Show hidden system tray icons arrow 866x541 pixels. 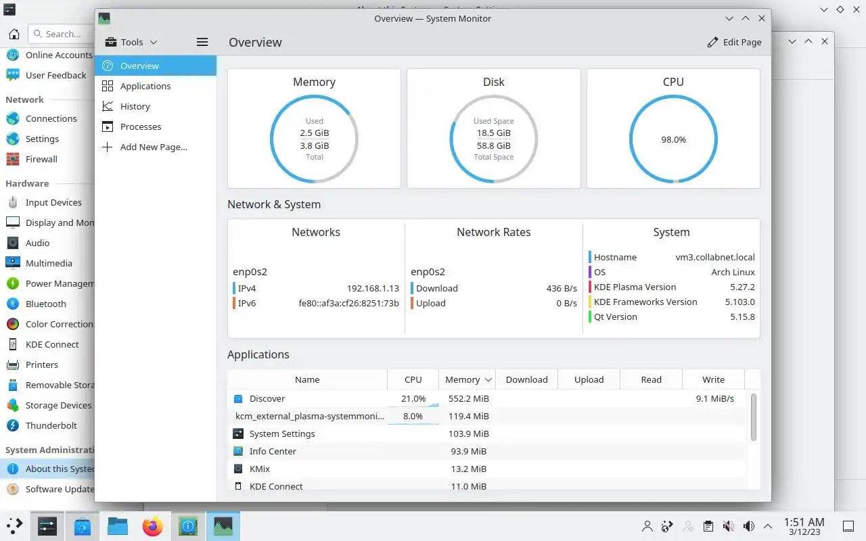tap(768, 525)
